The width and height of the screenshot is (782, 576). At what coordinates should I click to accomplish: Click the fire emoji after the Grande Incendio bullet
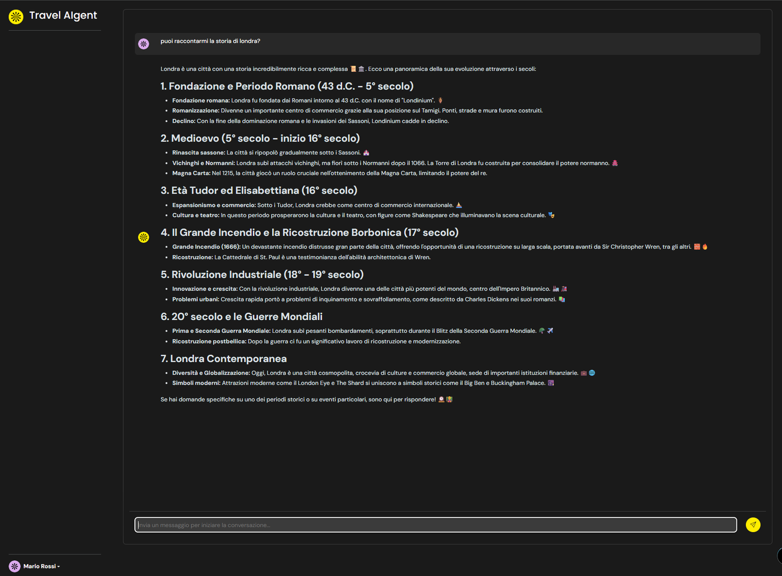point(704,247)
